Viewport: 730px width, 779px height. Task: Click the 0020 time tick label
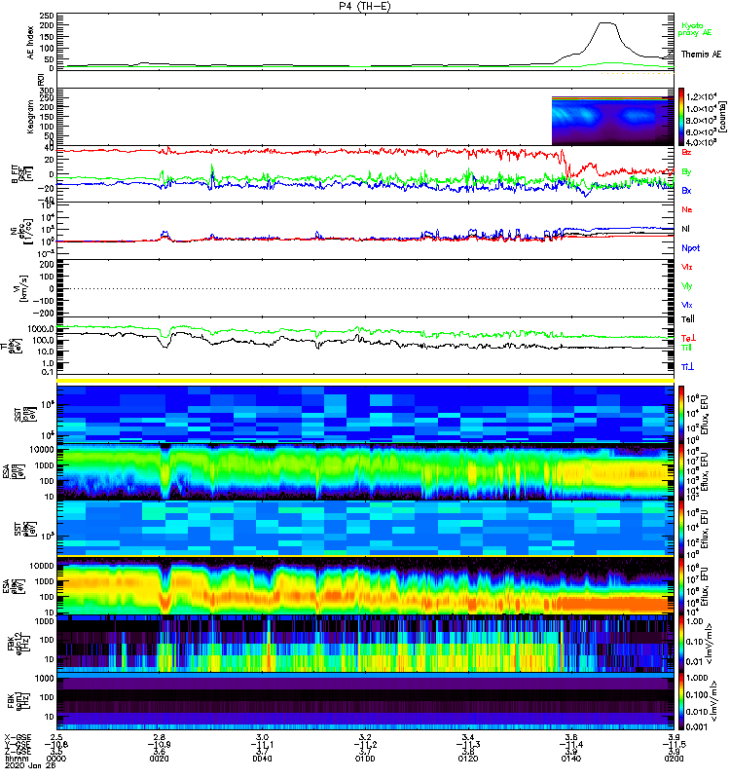(160, 759)
